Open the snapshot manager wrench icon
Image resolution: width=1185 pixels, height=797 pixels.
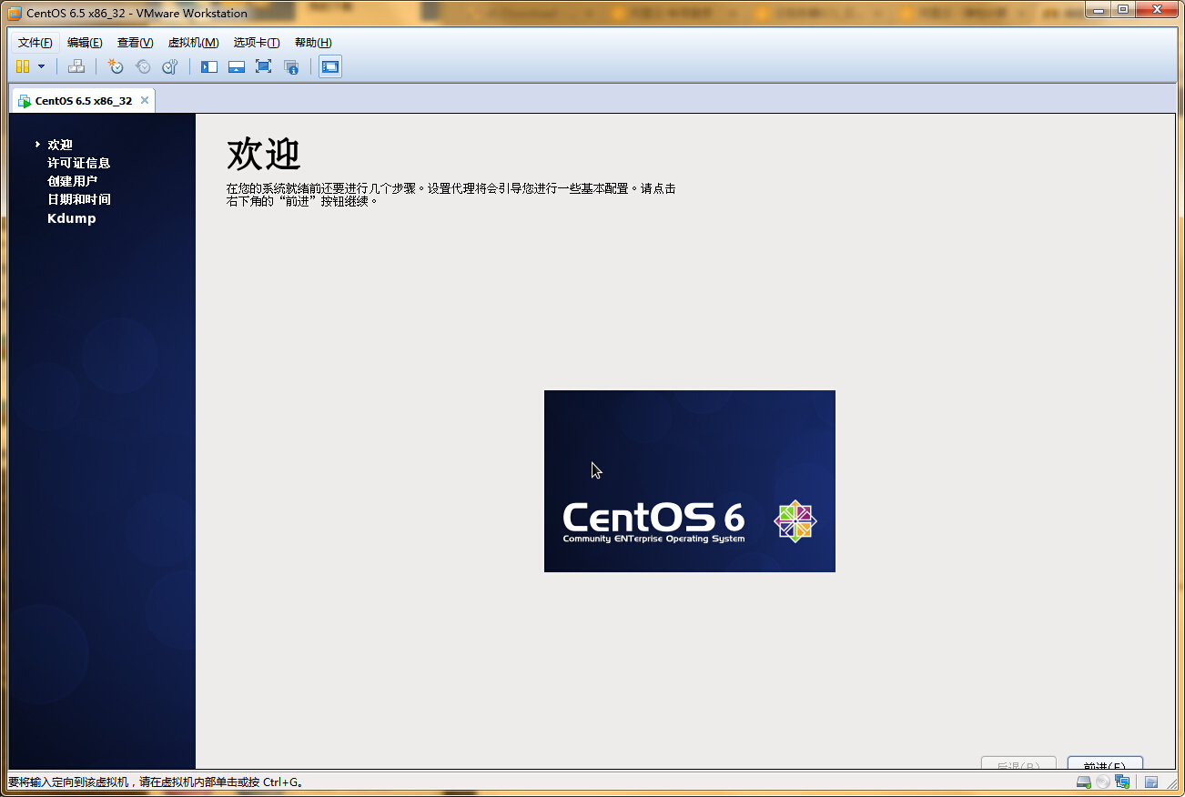(x=169, y=66)
